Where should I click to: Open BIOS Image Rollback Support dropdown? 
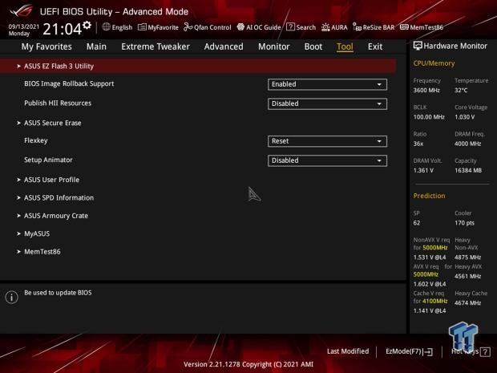tap(327, 84)
